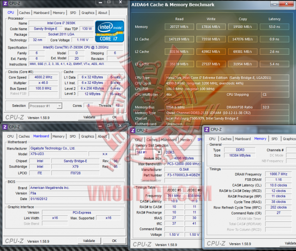Click Command Rate value 2T
This screenshot has width=296, height=251.
278,213
